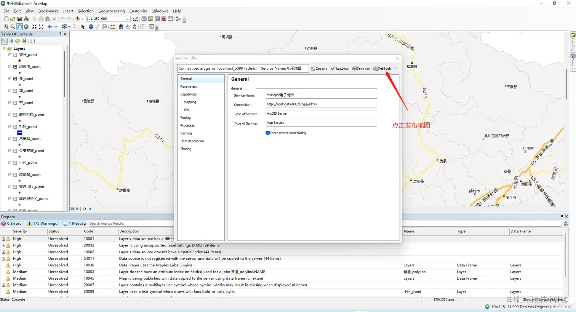The height and width of the screenshot is (312, 576).
Task: Select the Zoom Out tool
Action: point(13,27)
